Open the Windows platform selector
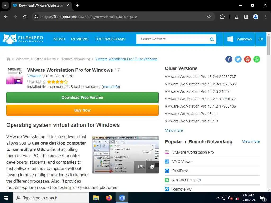271x203 pixels. [239, 39]
